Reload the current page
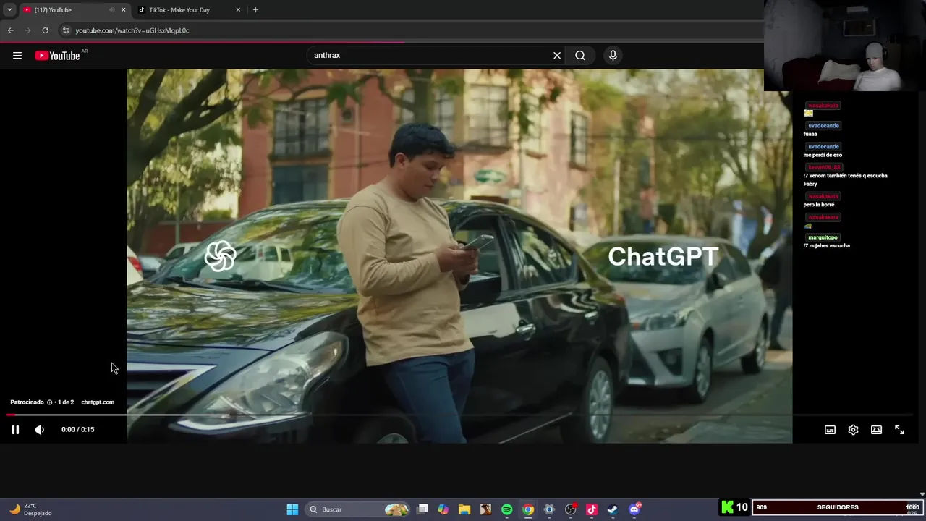The image size is (926, 521). point(45,30)
